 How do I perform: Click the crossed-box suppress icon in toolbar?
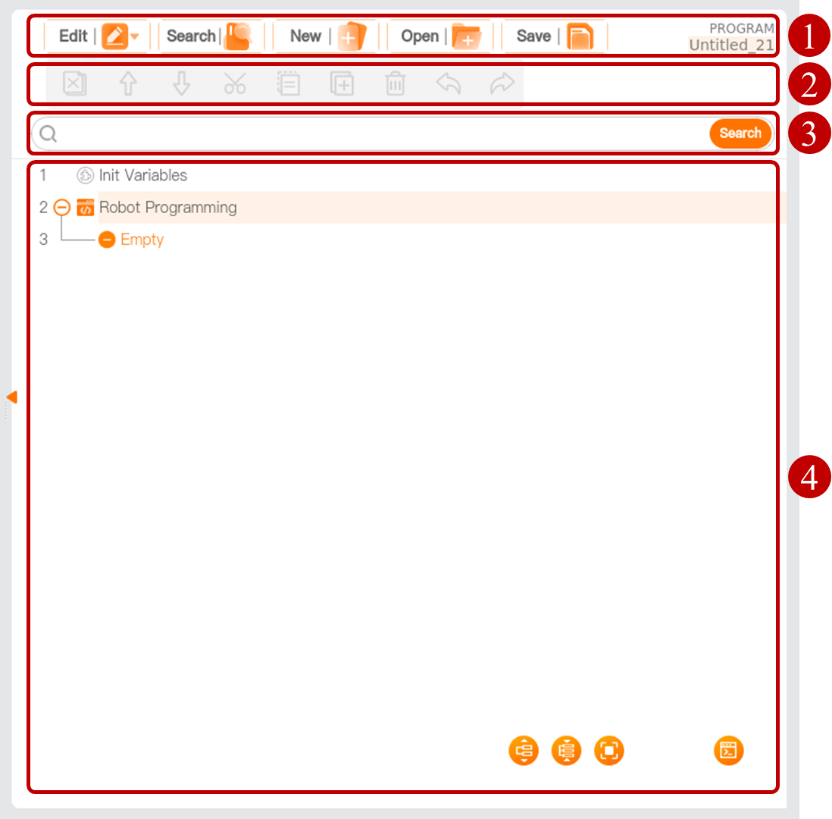[x=74, y=84]
